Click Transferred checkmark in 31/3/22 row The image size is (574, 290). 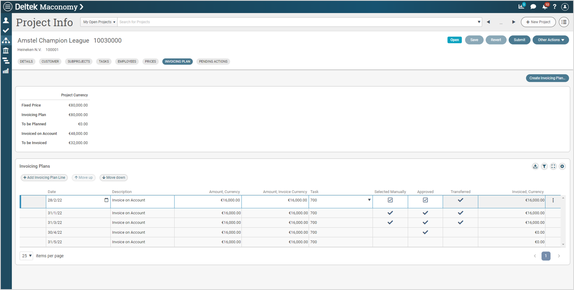(x=461, y=222)
